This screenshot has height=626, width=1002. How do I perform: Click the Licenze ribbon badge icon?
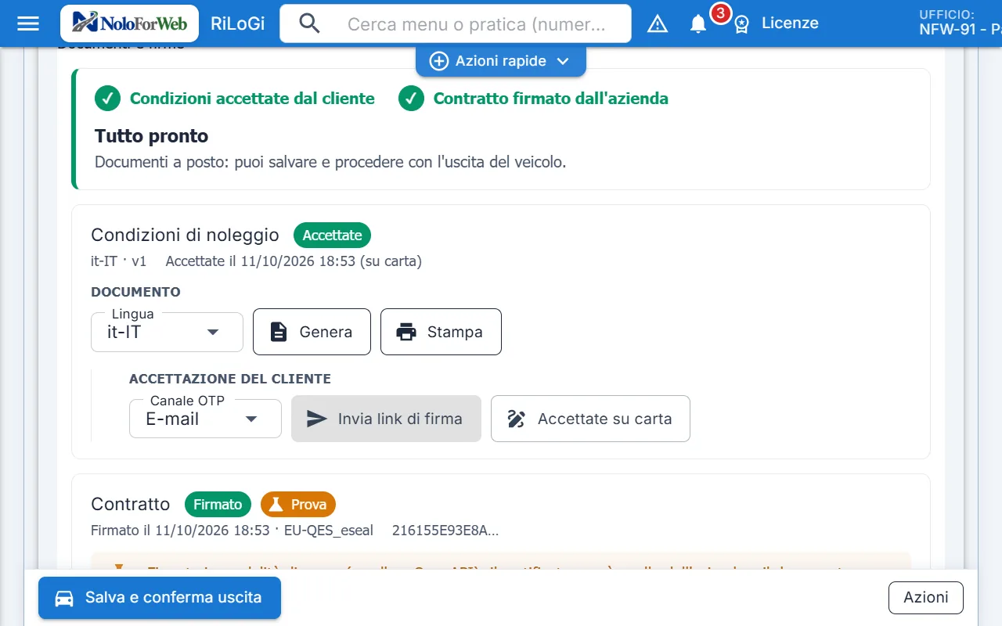(742, 24)
